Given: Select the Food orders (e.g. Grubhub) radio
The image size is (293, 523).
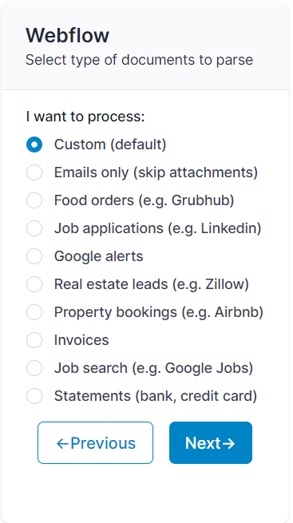Looking at the screenshot, I should [x=34, y=200].
